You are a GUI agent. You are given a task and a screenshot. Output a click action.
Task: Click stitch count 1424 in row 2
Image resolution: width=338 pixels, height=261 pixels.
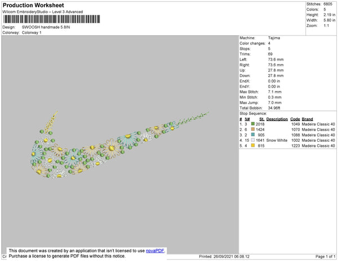[260, 129]
